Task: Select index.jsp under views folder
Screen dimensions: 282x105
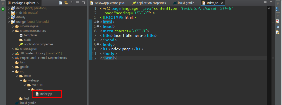Action: pos(44,94)
